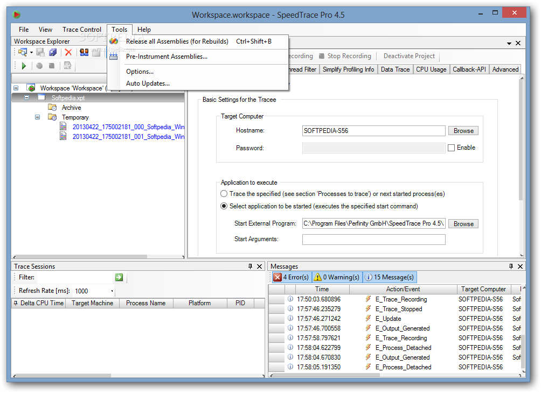Collapse the Softpedia.xpt project node
This screenshot has width=541, height=393.
(x=26, y=97)
